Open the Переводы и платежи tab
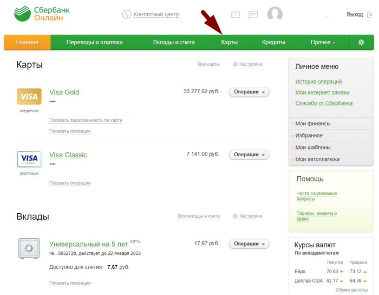The image size is (379, 295). pyautogui.click(x=95, y=42)
